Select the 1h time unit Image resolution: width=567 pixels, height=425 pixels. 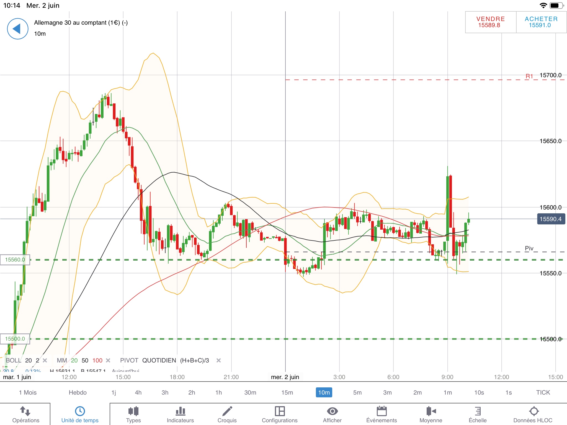[x=219, y=393]
